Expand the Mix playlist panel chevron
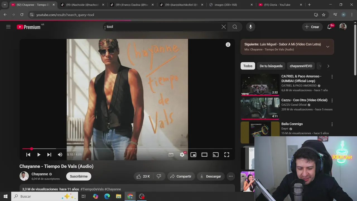Screen dimensions: 357x201 (x=328, y=47)
